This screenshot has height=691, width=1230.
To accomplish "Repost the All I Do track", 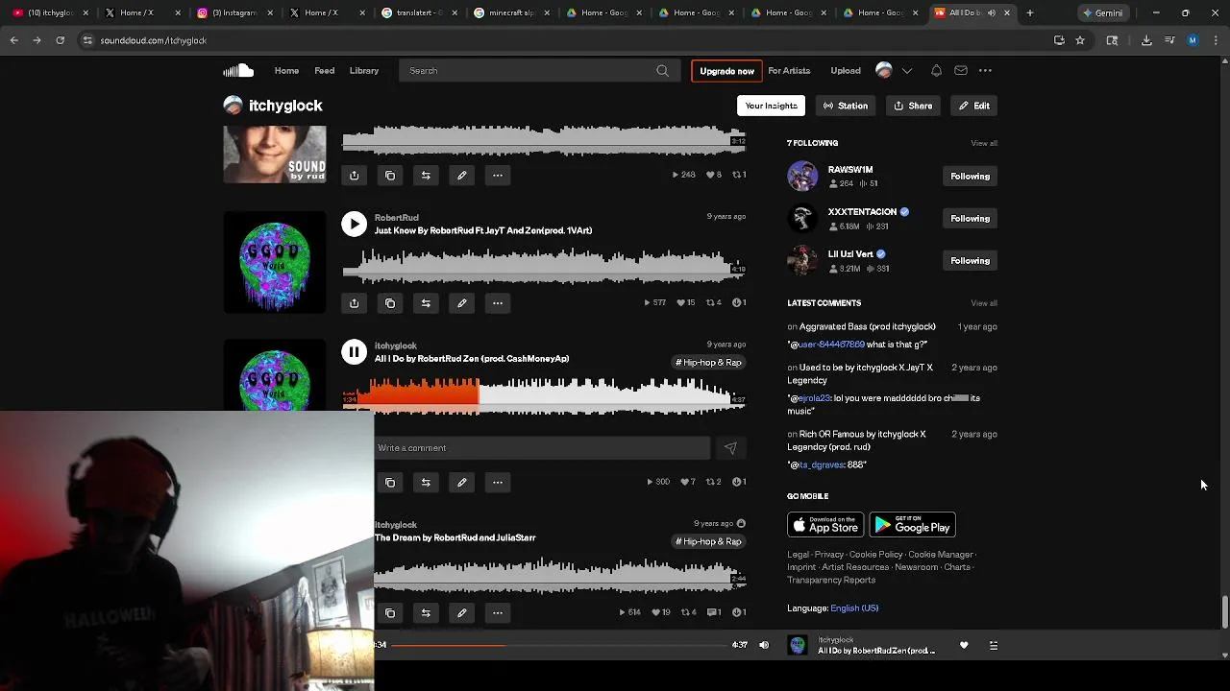I will pyautogui.click(x=426, y=483).
